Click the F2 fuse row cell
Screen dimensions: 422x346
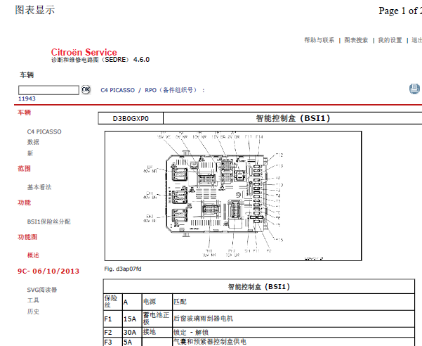pos(113,332)
